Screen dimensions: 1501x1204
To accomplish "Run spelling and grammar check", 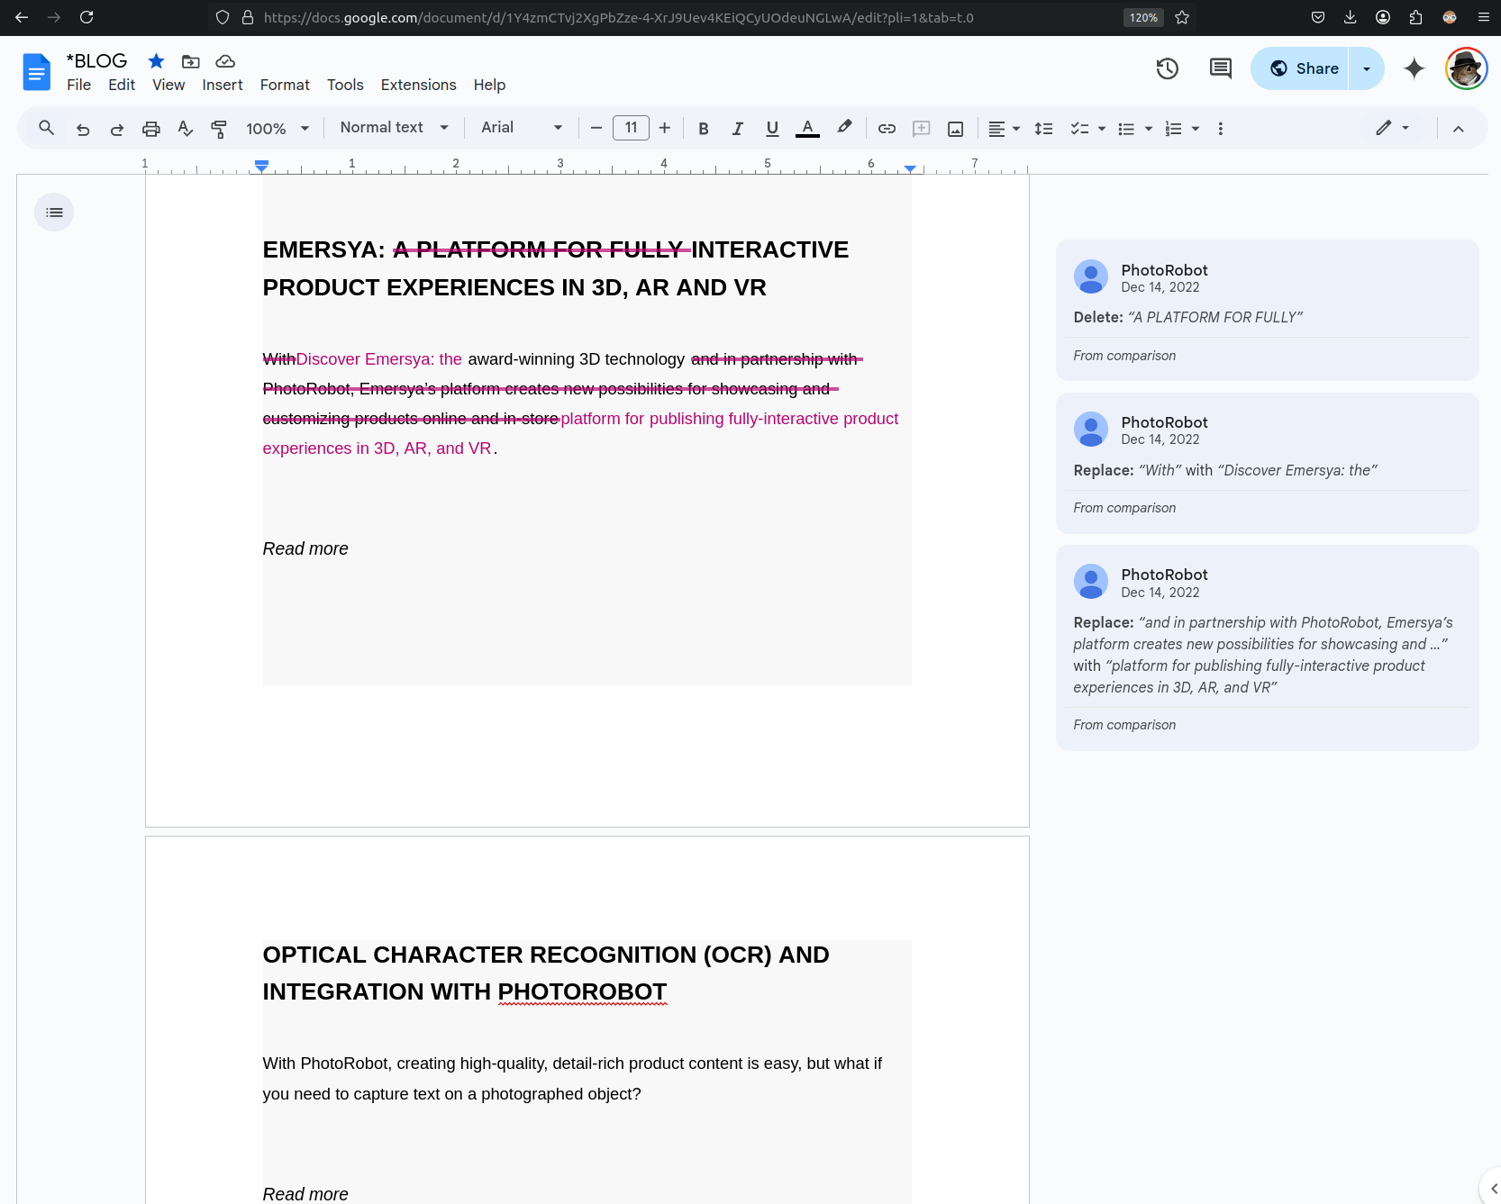I will pyautogui.click(x=186, y=129).
